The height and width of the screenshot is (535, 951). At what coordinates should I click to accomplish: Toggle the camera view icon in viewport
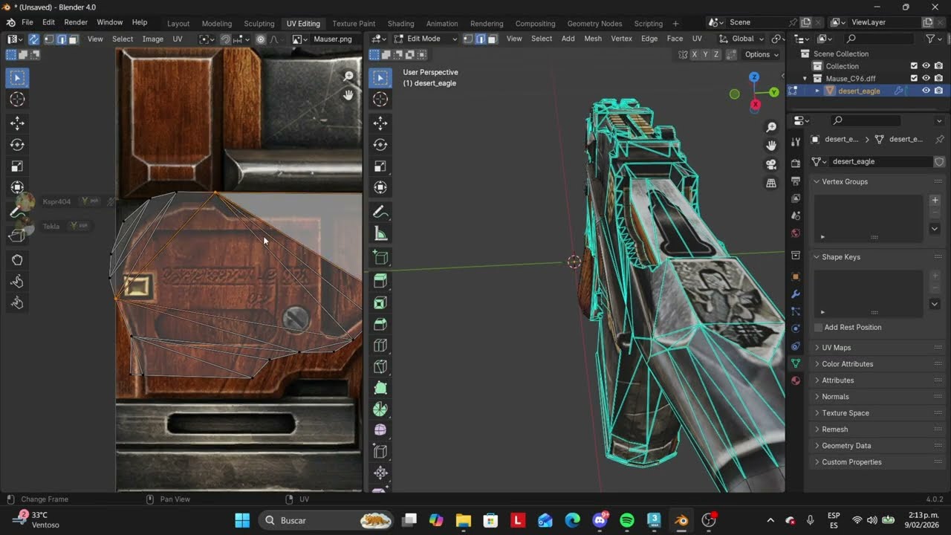click(x=771, y=164)
